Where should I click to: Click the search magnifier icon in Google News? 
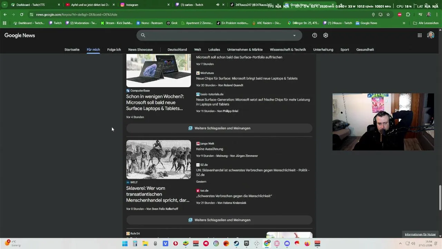(x=143, y=35)
